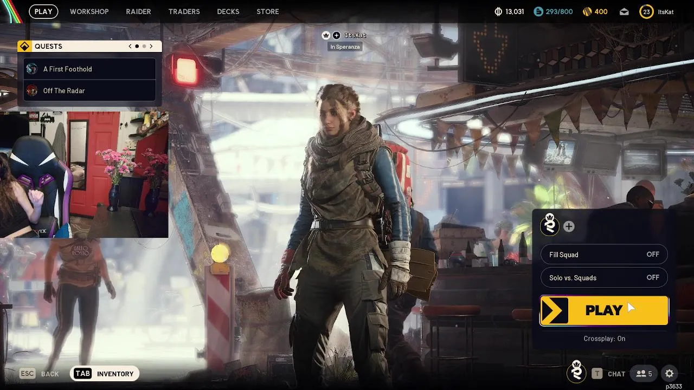The image size is (694, 390).
Task: Click the player emblem in squad panel
Action: tap(550, 225)
